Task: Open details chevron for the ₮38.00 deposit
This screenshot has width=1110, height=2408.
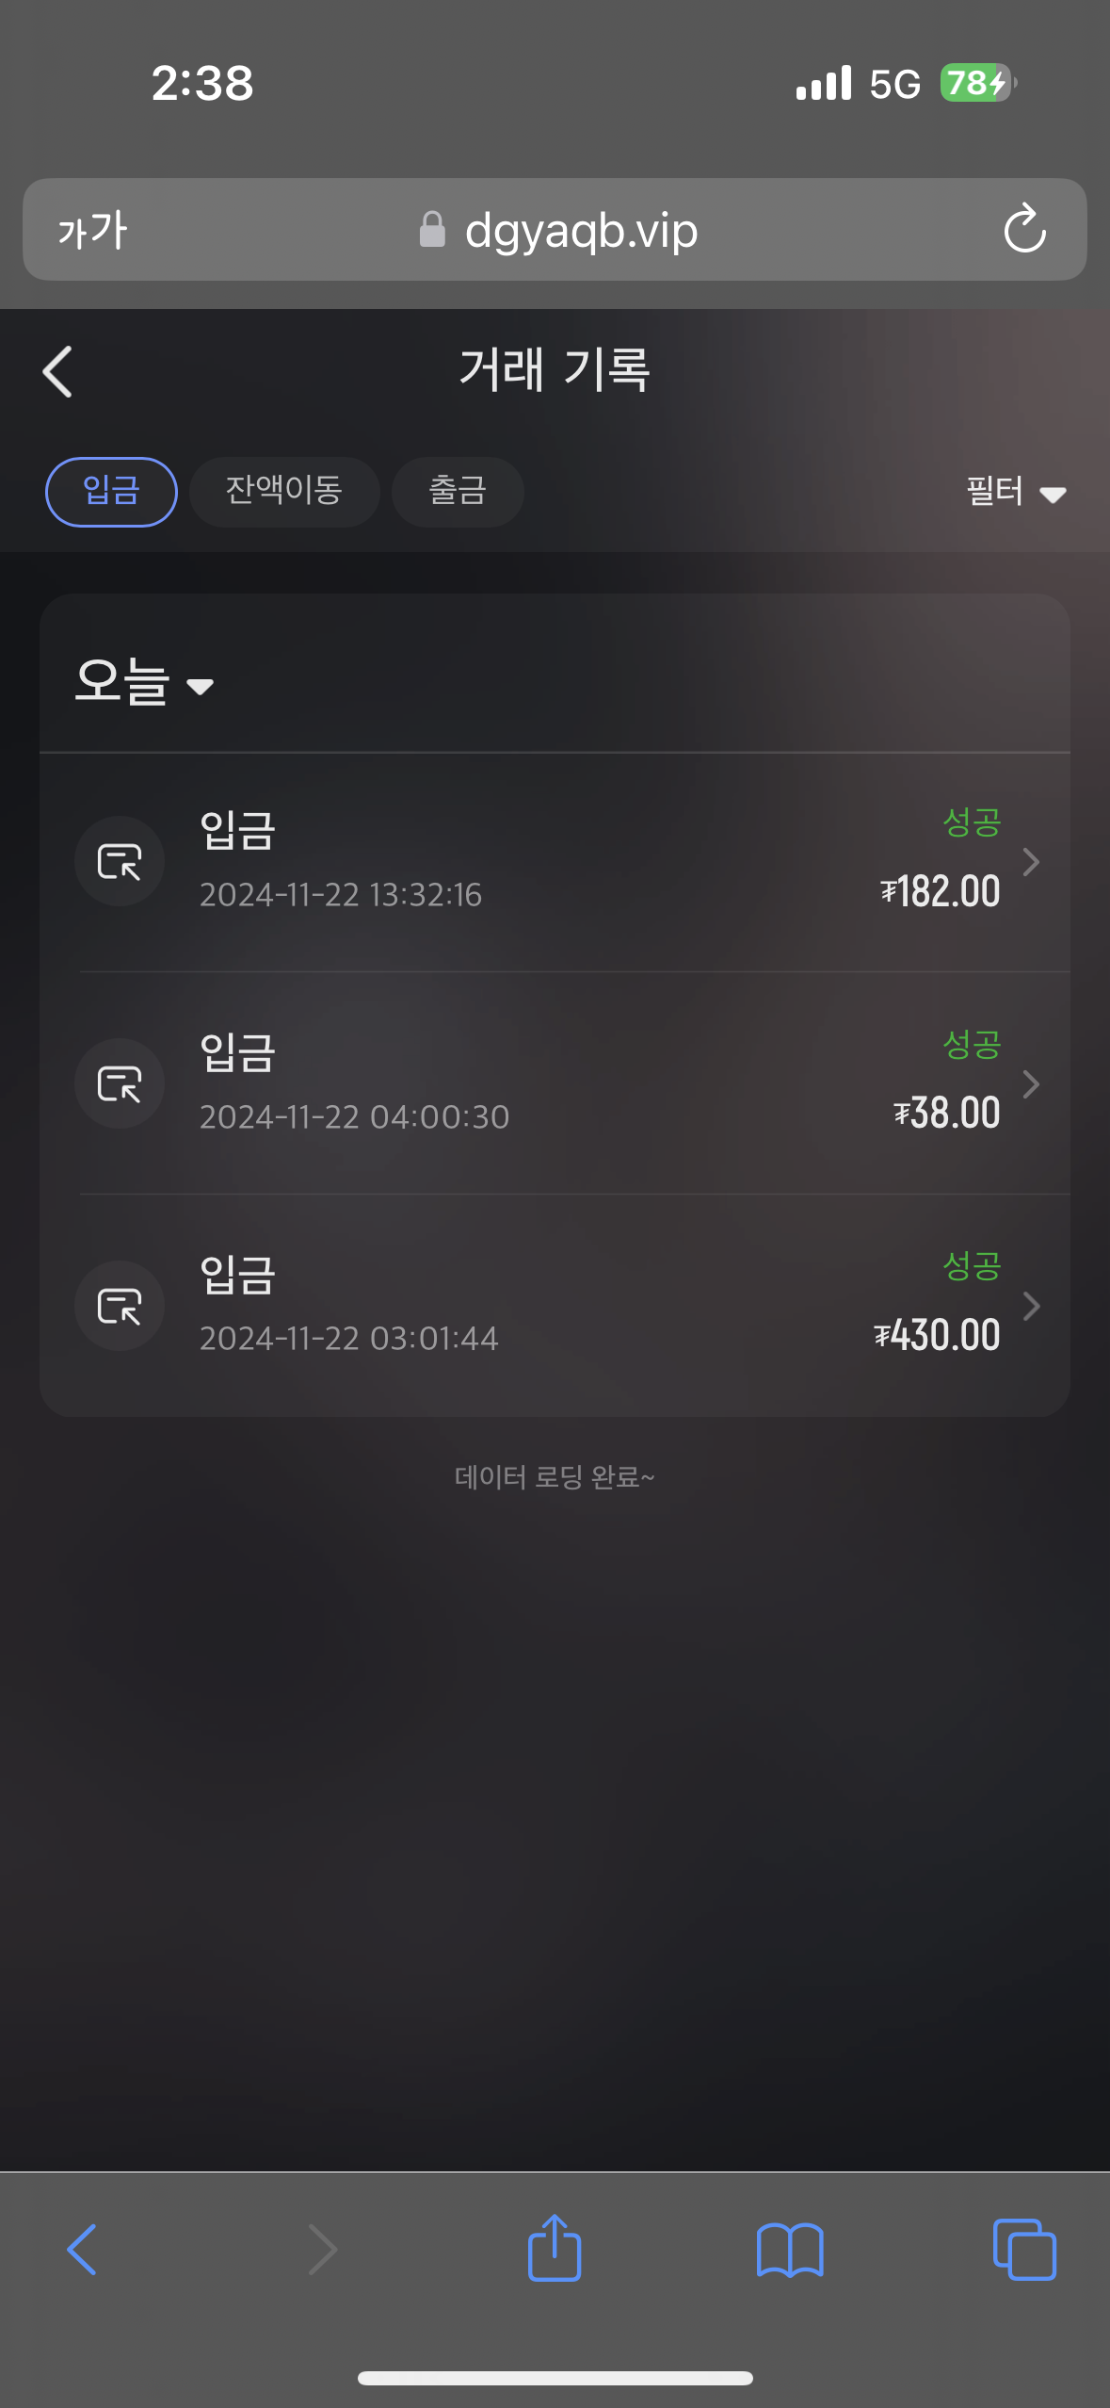Action: [1032, 1083]
